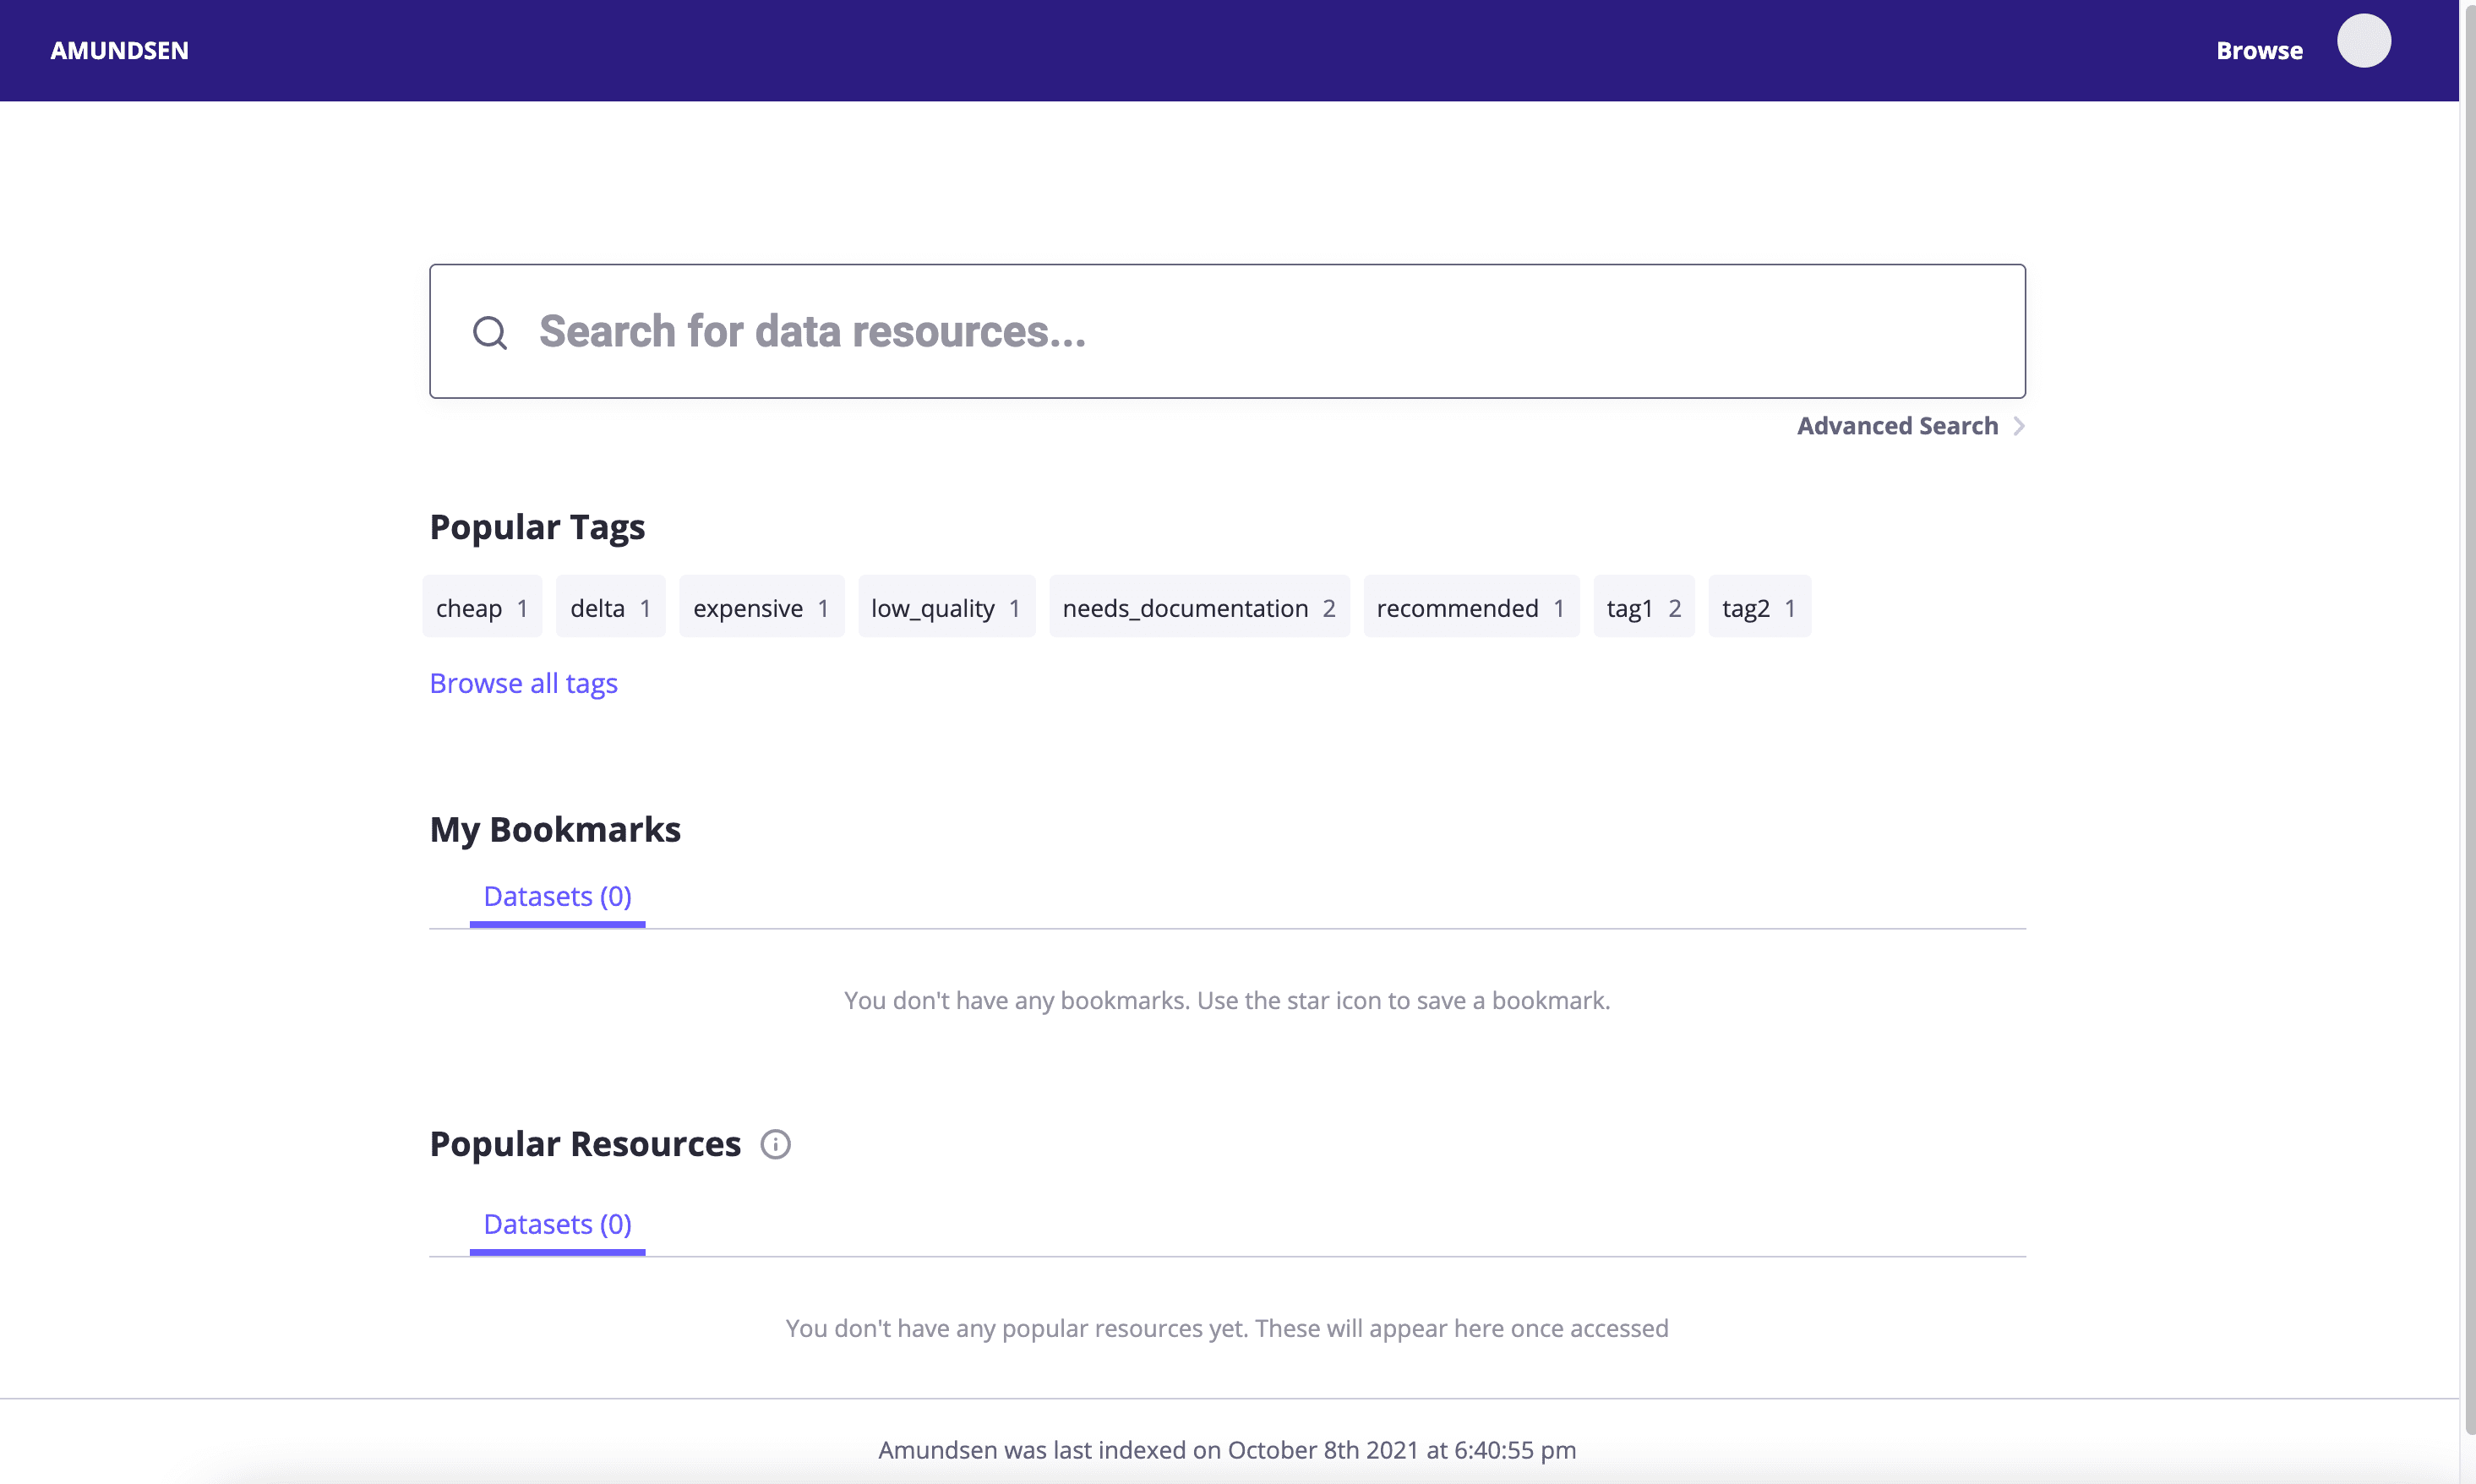Click the search magnifier icon
Screen dimensions: 2476x1484
[x=490, y=332]
